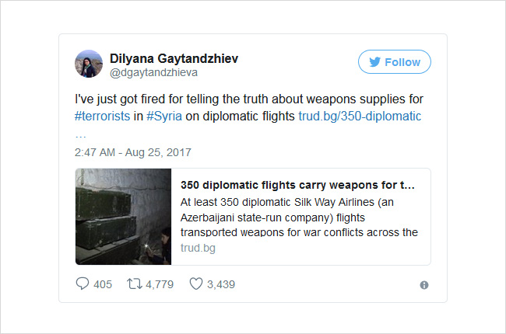
Task: Click the trud.bg domain in the card
Action: tap(198, 248)
